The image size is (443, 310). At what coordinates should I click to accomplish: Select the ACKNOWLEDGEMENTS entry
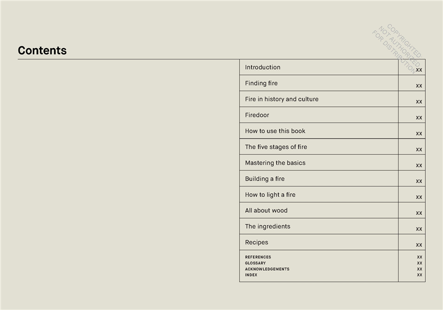point(267,269)
